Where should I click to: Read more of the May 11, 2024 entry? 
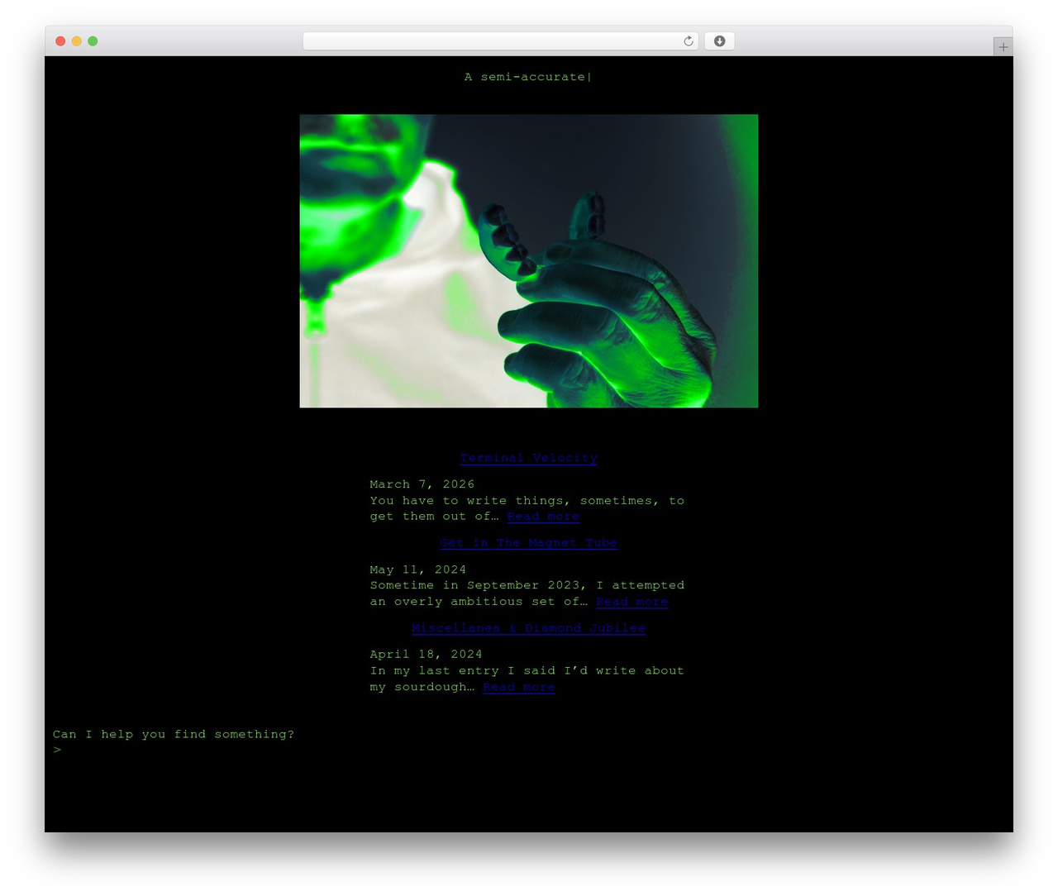coord(631,602)
